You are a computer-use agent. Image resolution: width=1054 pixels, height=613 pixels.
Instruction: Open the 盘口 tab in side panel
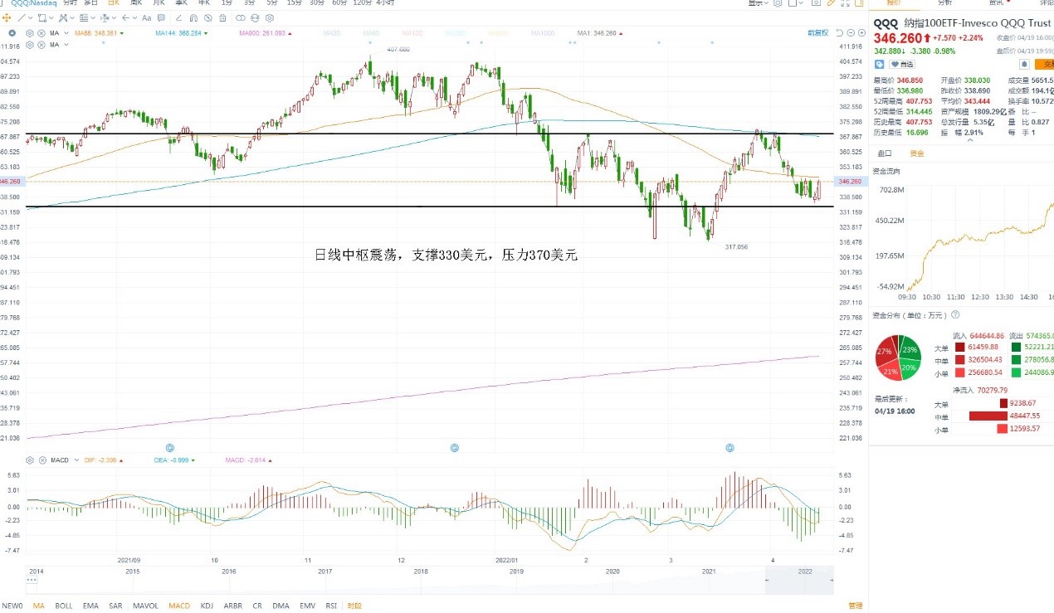point(885,153)
